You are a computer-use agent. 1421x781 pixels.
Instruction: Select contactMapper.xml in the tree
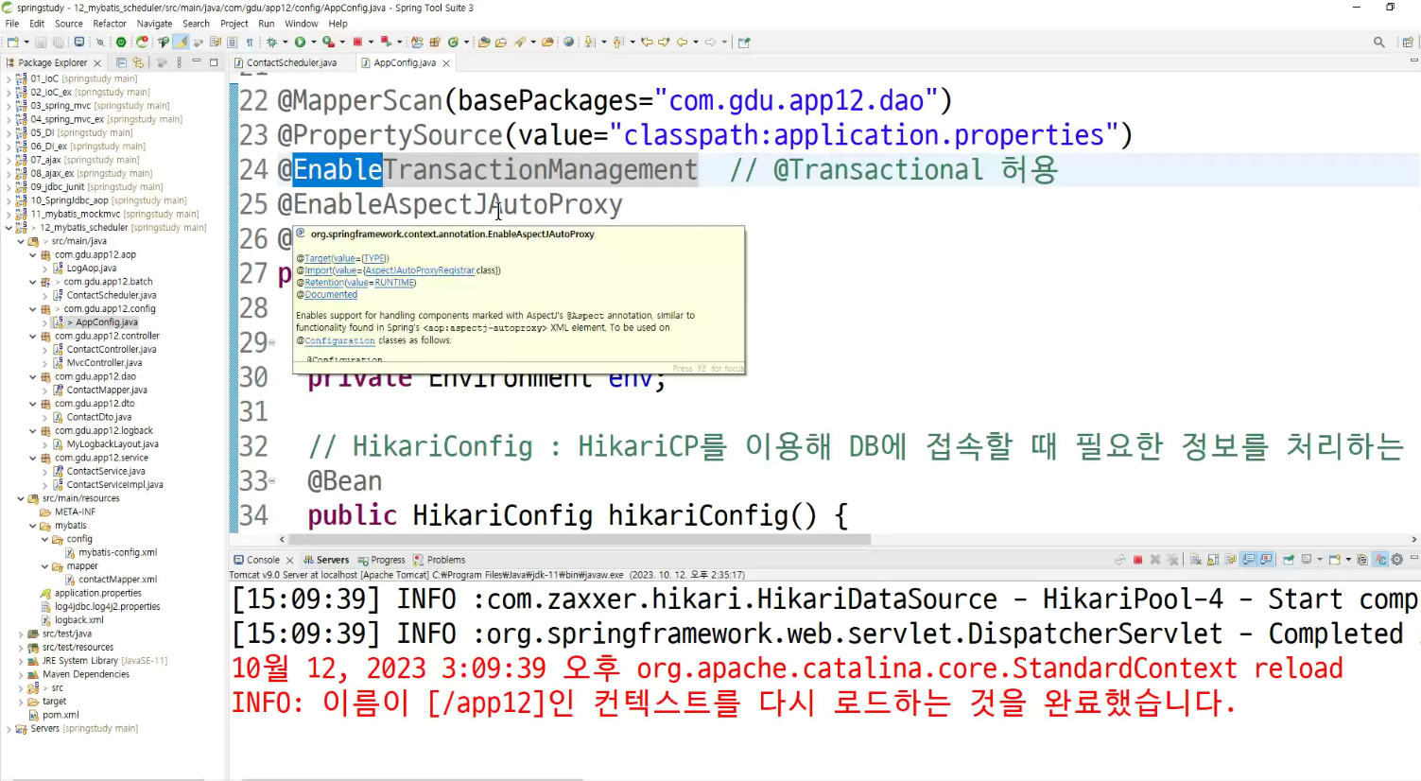coord(117,580)
